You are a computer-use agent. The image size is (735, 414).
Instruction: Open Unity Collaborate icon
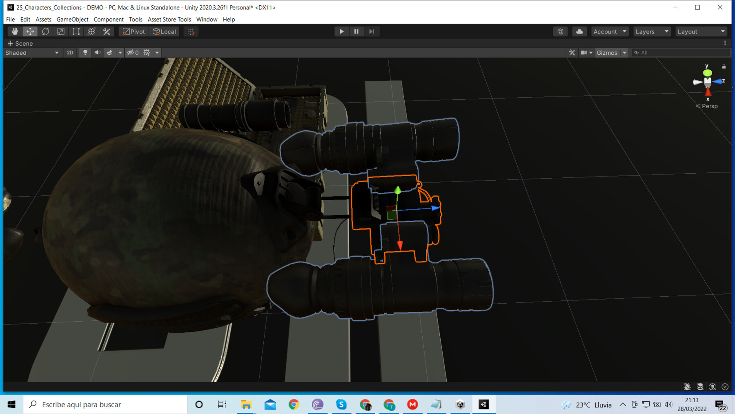(560, 31)
